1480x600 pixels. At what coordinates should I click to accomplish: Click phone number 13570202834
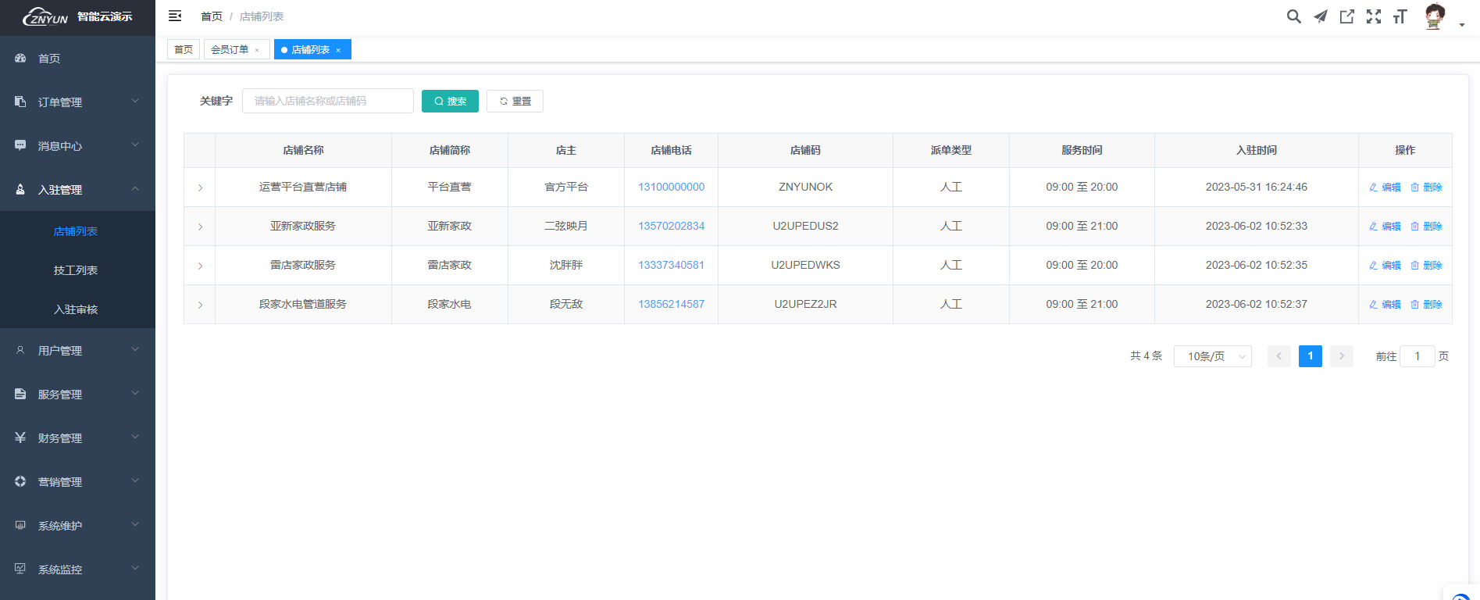pyautogui.click(x=671, y=226)
